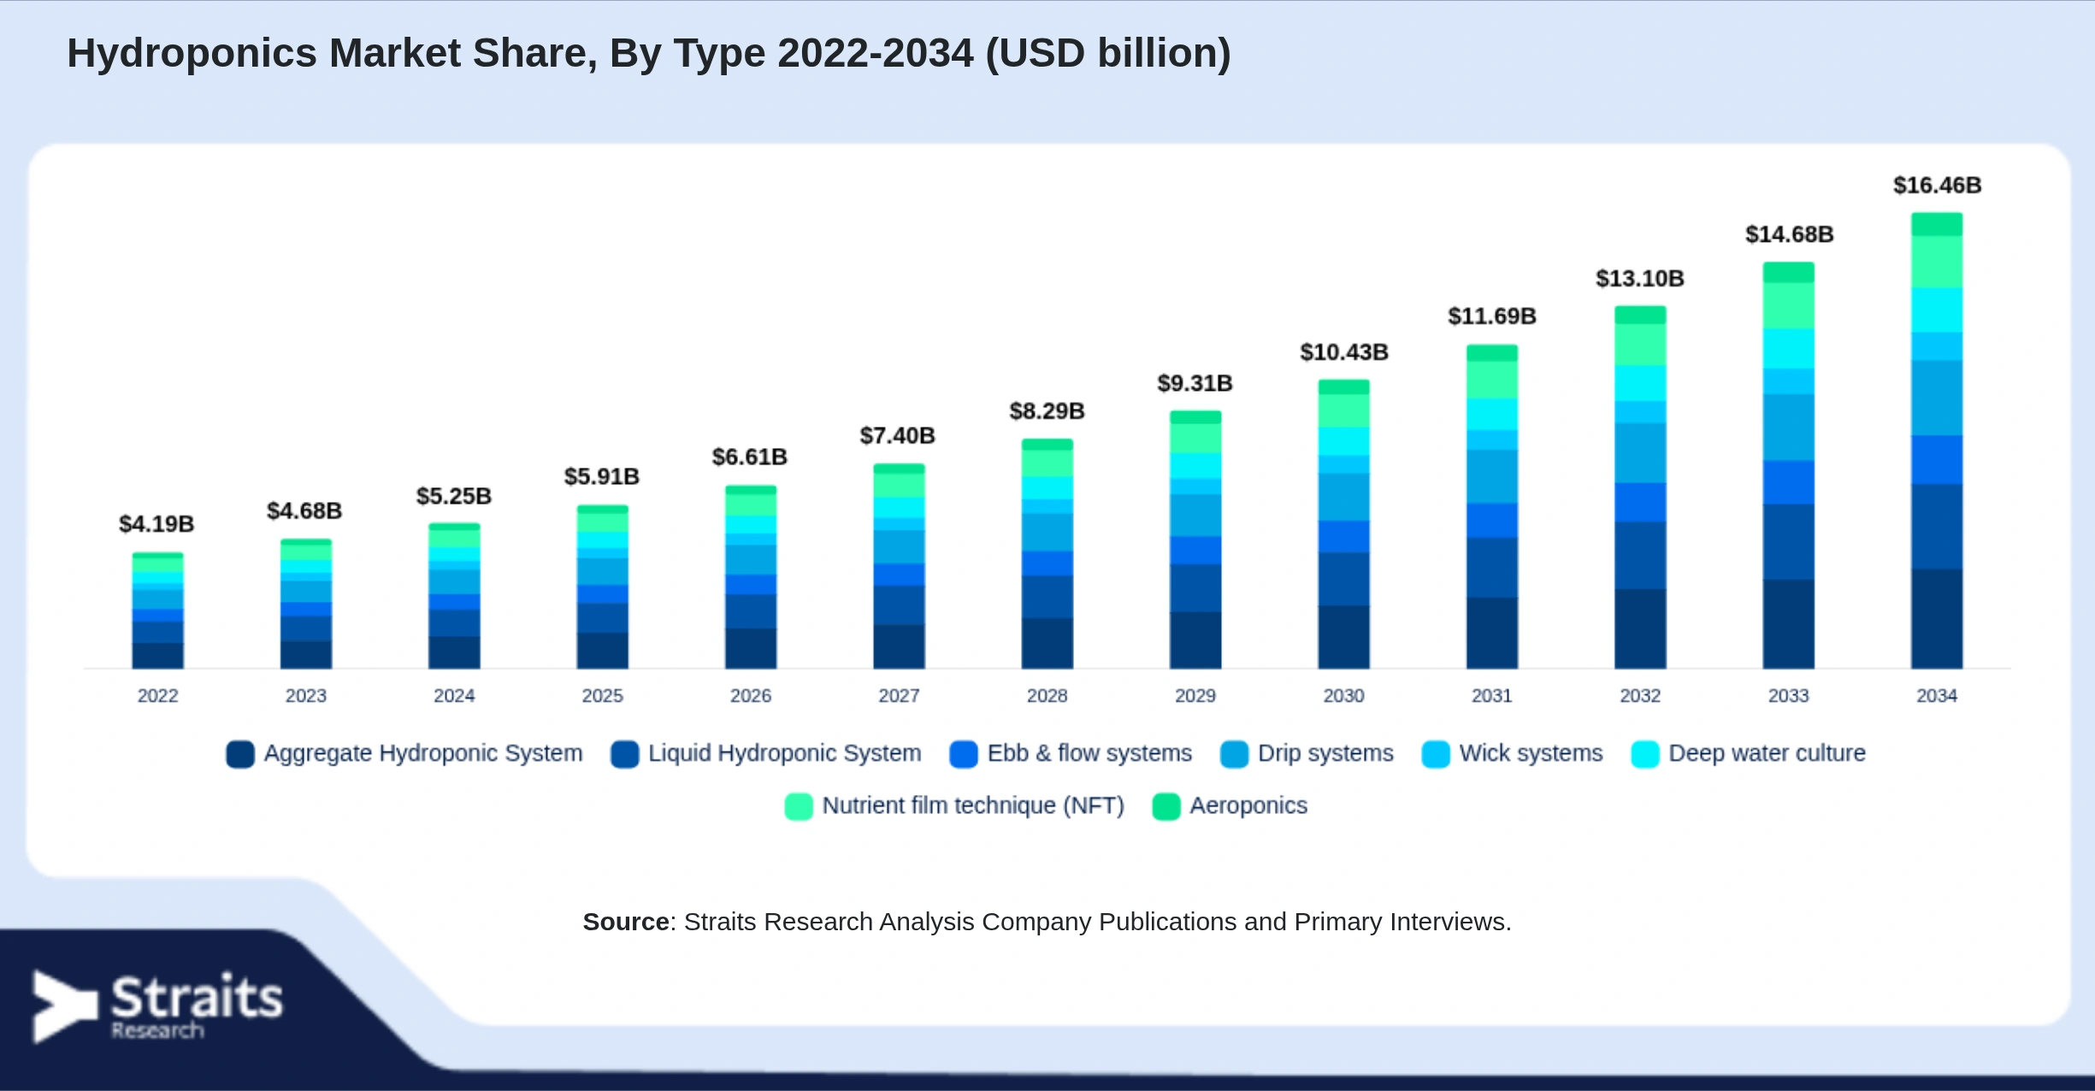Click the Nutrient film technique (NFT) legend swatch
Viewport: 2095px width, 1091px height.
799,806
